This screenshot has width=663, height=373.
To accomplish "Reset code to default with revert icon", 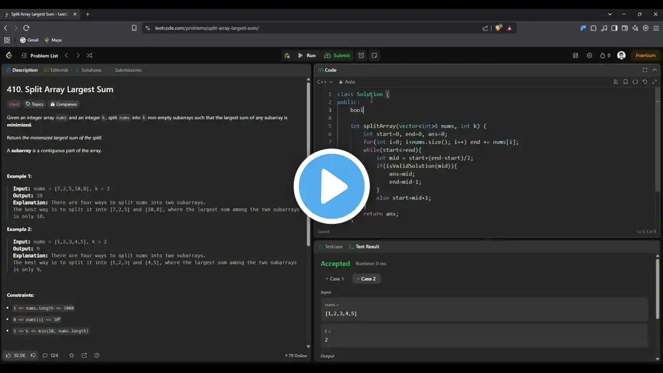I will [x=645, y=82].
